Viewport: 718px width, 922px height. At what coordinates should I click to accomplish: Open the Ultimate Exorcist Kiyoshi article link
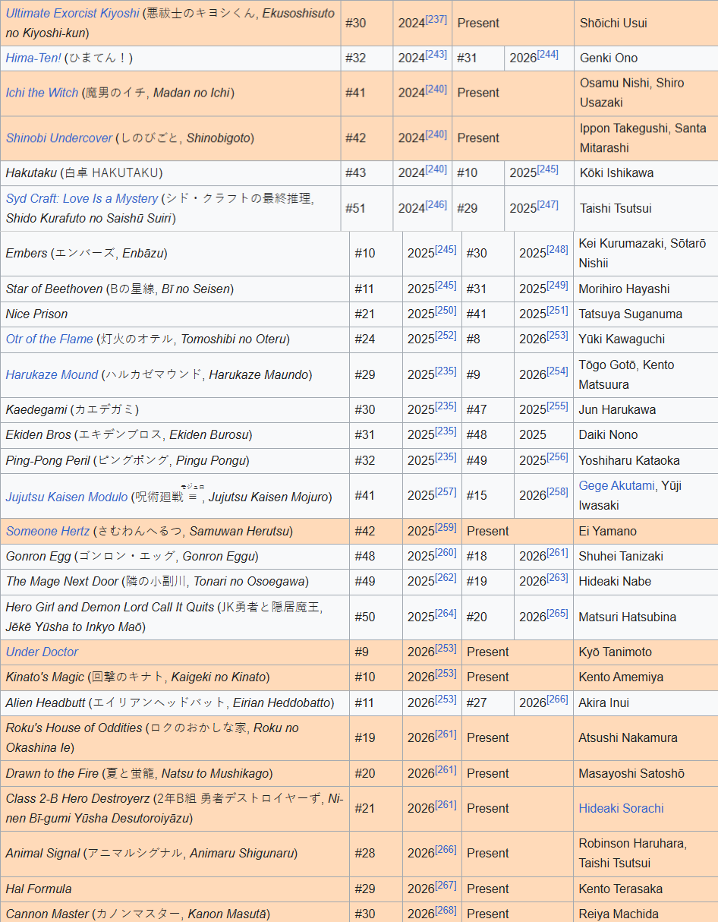(73, 13)
